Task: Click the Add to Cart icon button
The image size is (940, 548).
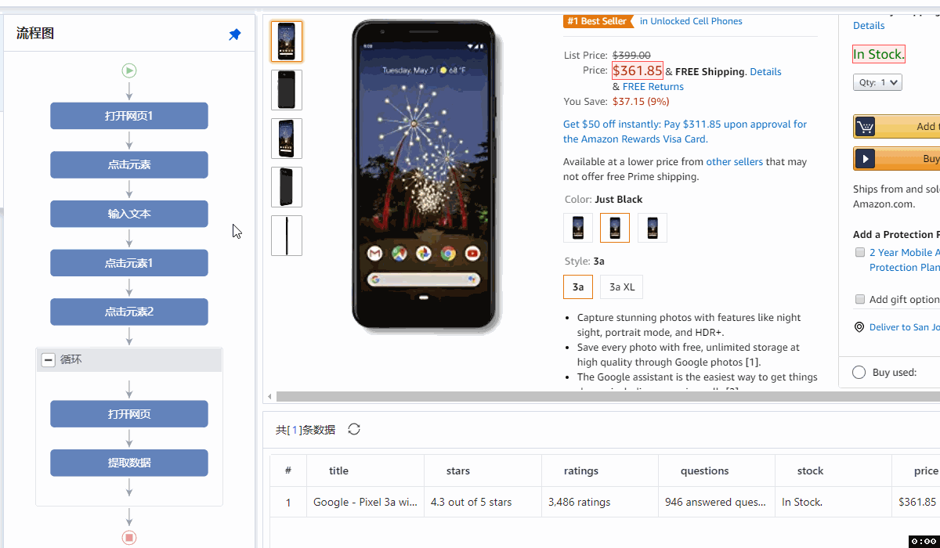Action: (x=865, y=127)
